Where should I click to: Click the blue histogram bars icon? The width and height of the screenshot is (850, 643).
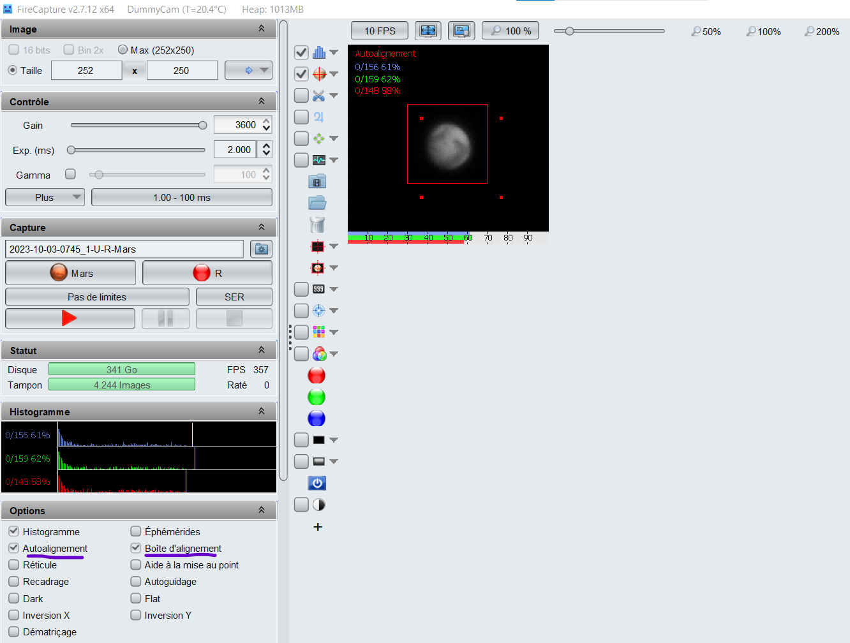click(x=318, y=52)
